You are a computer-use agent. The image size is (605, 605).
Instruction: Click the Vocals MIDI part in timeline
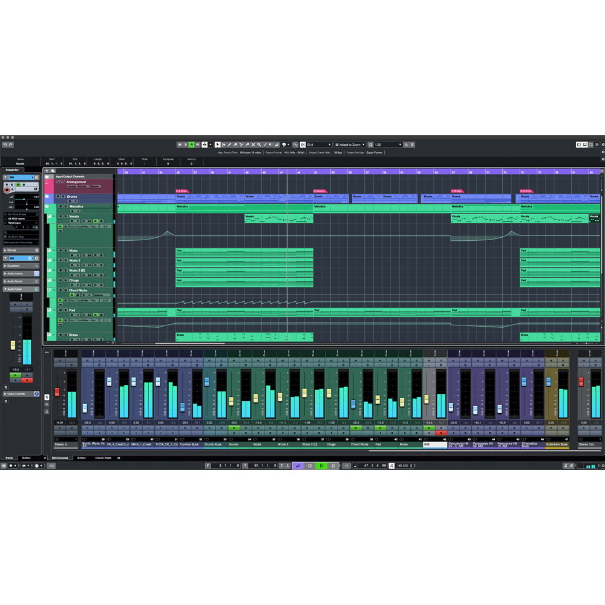[x=278, y=219]
